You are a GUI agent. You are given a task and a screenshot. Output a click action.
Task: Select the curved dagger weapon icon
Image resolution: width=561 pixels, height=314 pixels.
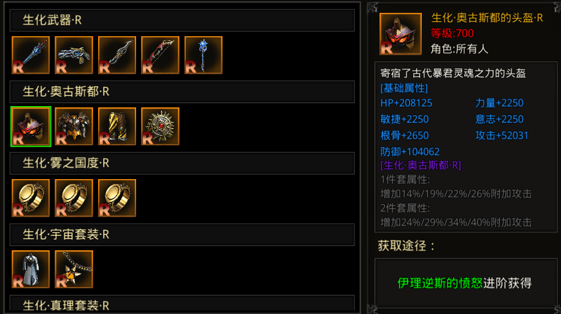coord(117,55)
